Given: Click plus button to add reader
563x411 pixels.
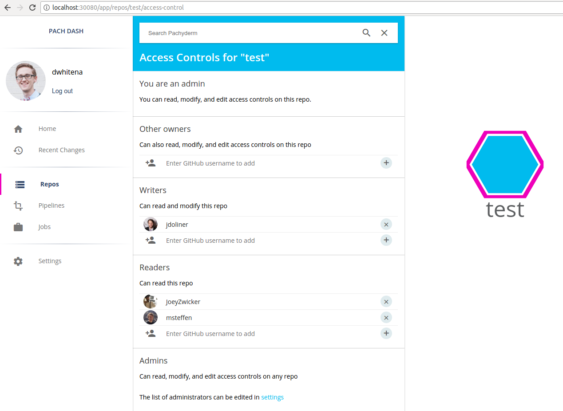Looking at the screenshot, I should coord(386,333).
